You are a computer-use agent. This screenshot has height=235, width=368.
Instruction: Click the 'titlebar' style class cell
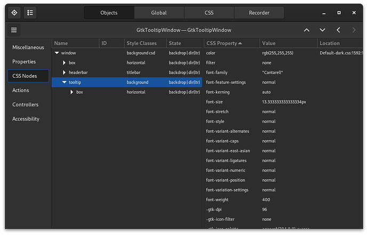133,72
